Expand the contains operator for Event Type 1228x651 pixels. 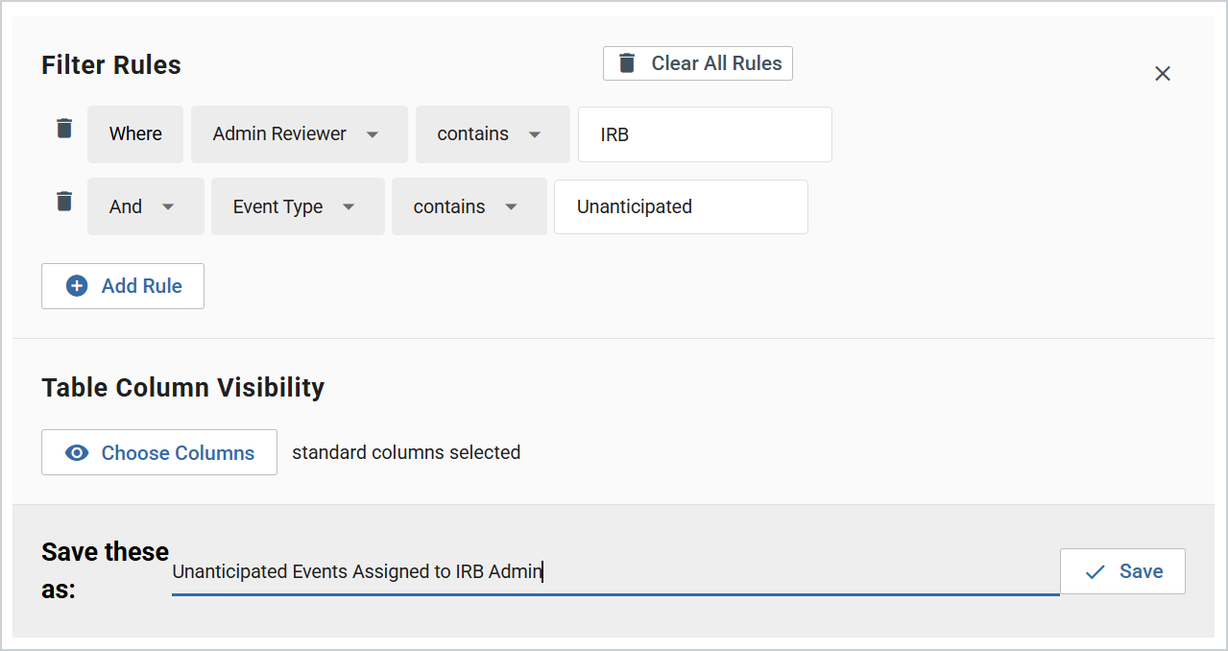(x=469, y=206)
